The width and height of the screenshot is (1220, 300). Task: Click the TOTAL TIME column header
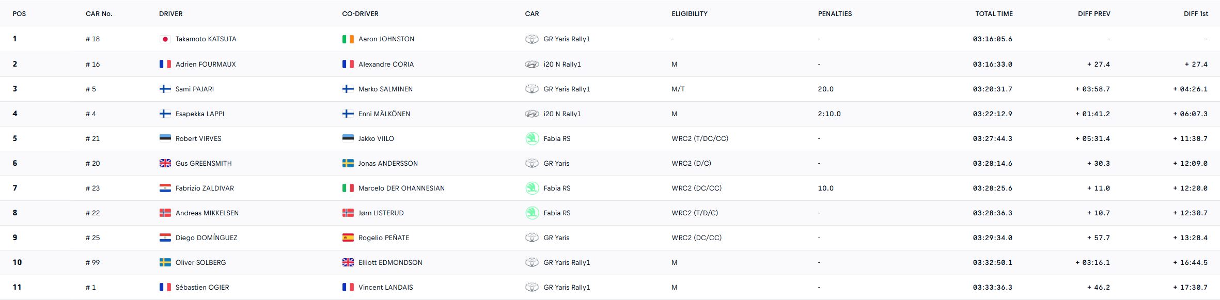(x=994, y=14)
